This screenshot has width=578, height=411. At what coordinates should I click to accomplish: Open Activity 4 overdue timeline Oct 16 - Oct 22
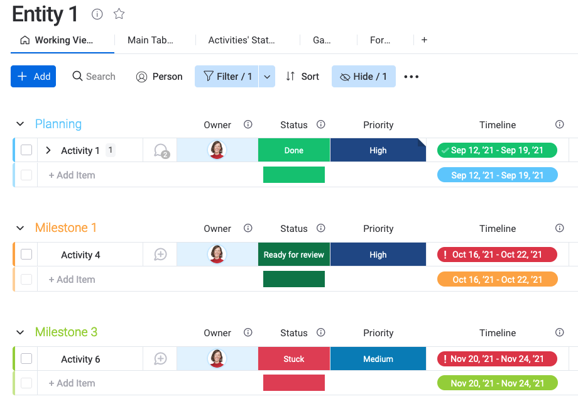tap(497, 255)
